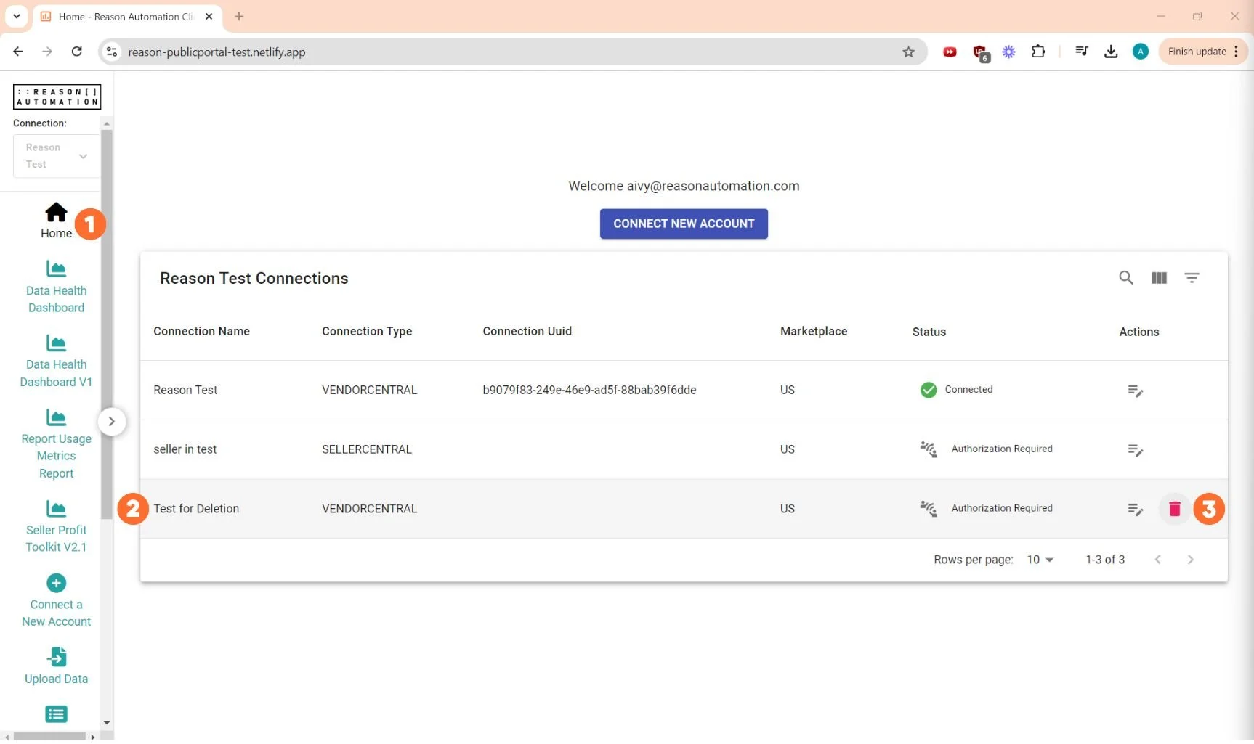Sort by Marketplace column header

click(814, 332)
